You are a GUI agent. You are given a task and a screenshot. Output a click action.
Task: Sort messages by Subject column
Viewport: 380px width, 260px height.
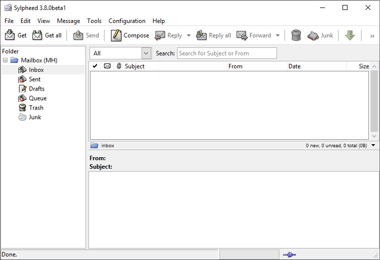tap(176, 66)
